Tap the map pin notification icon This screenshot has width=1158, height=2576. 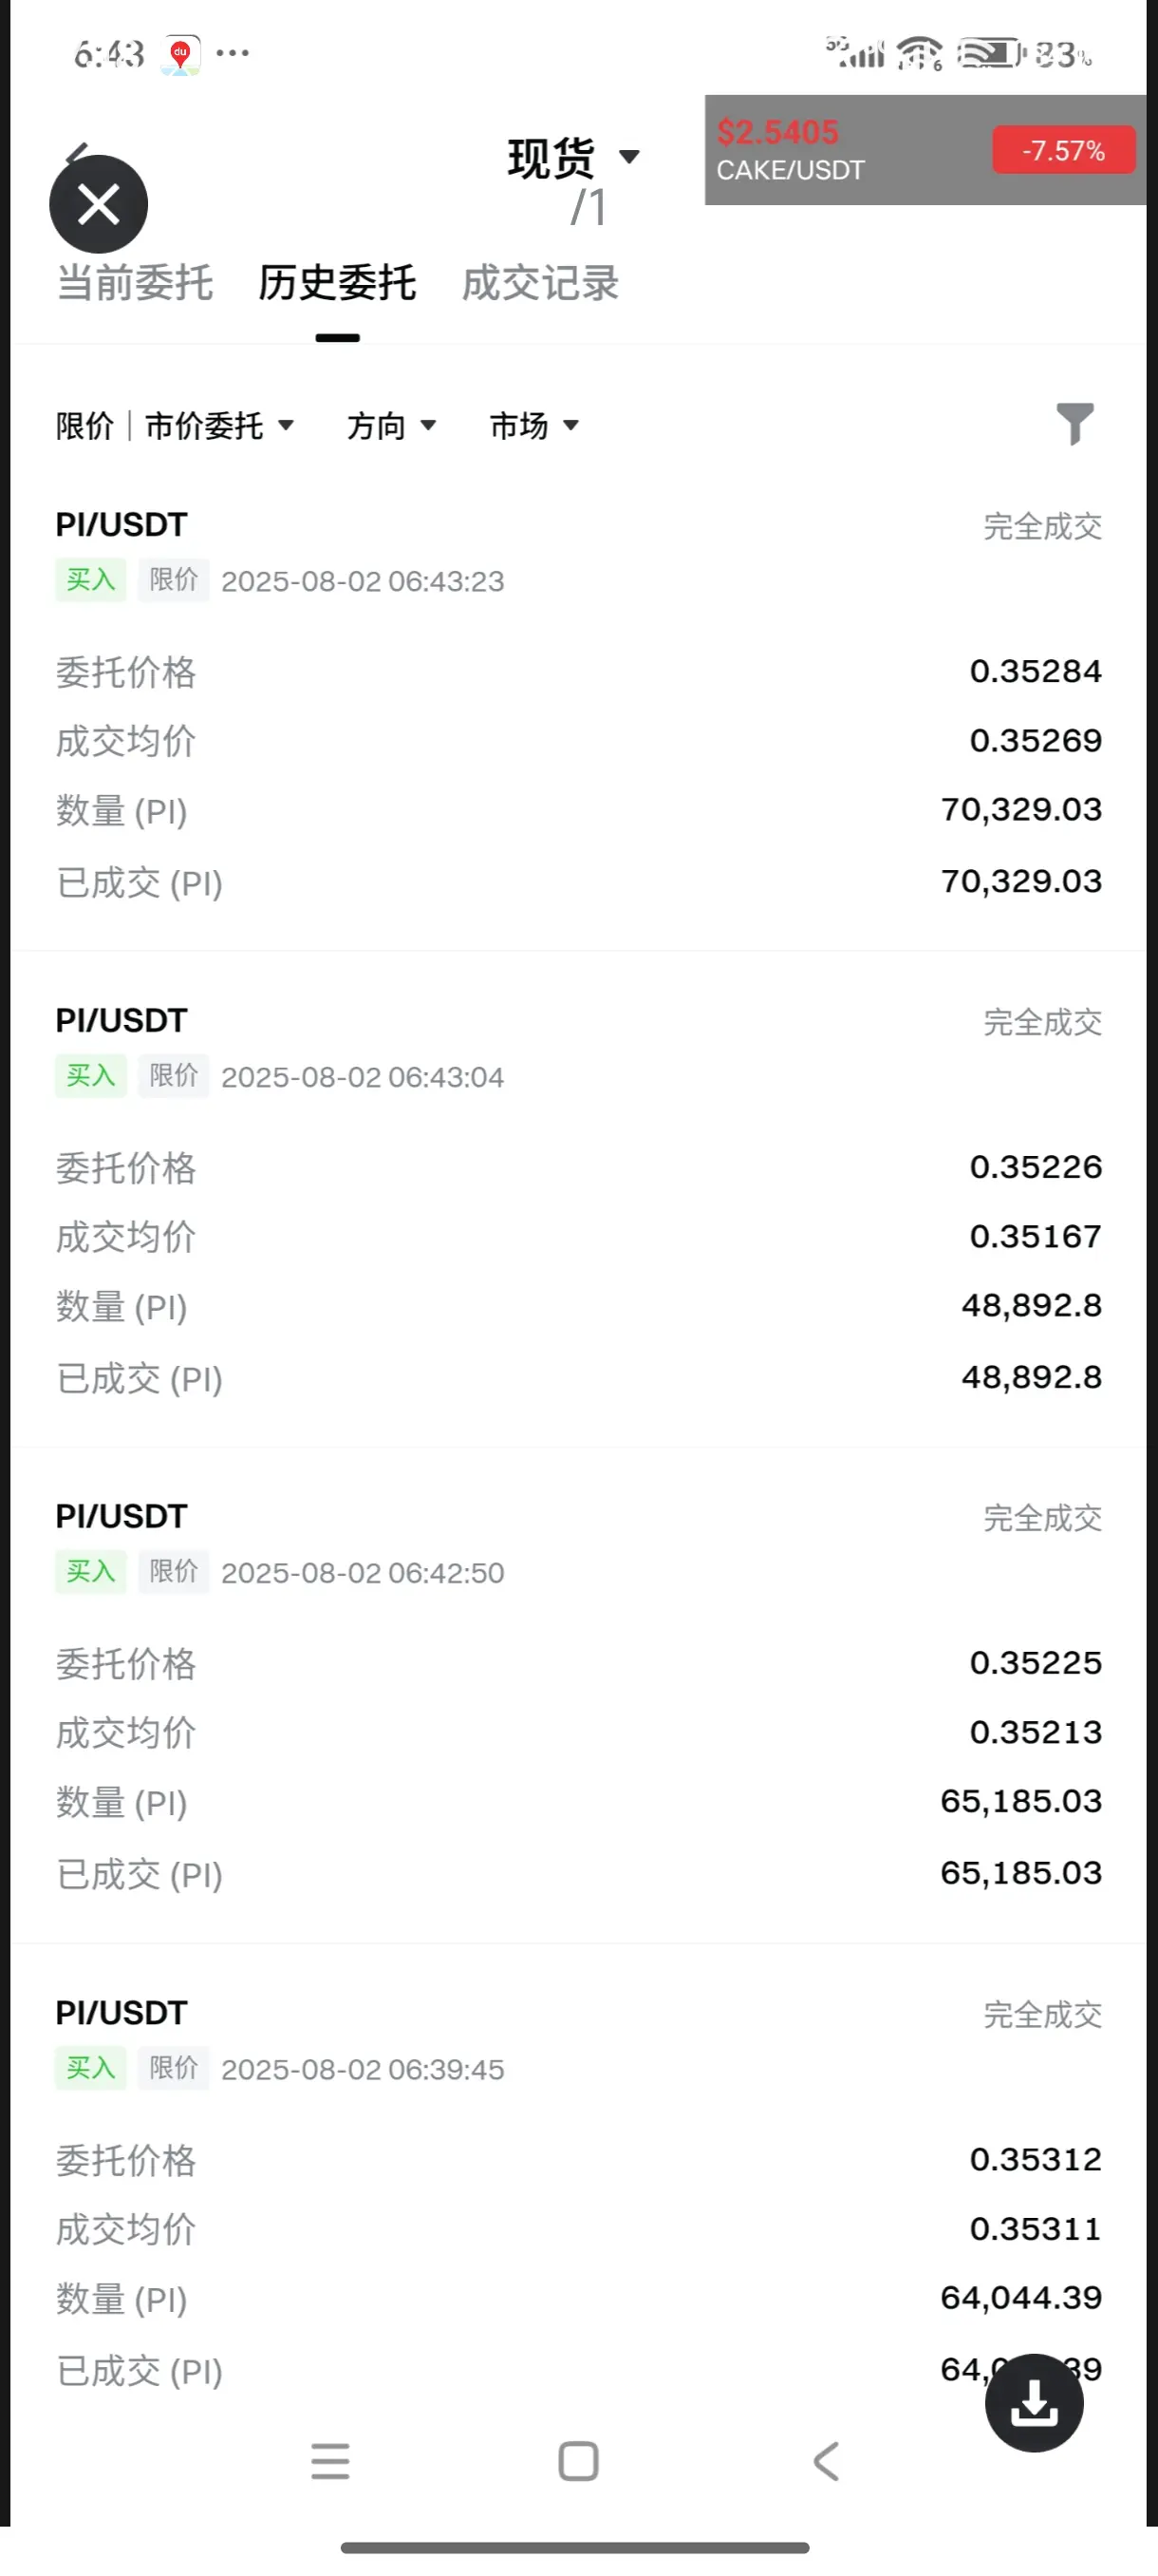pos(181,54)
